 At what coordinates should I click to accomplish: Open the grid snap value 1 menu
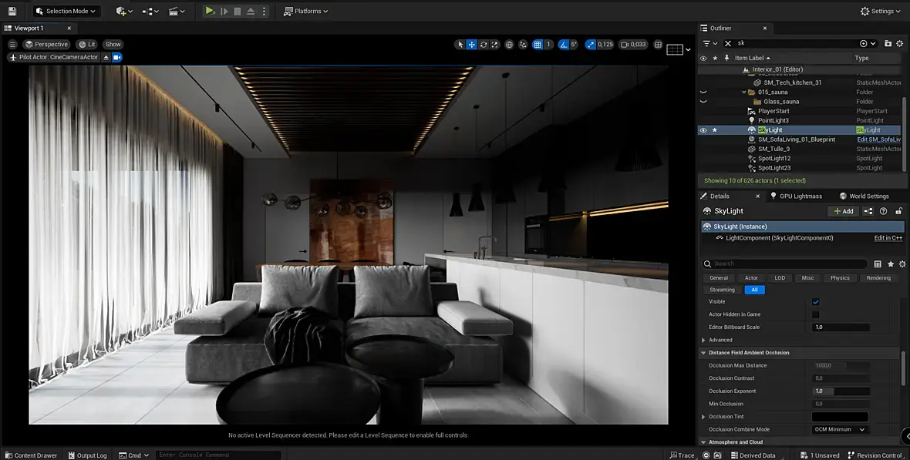(548, 45)
